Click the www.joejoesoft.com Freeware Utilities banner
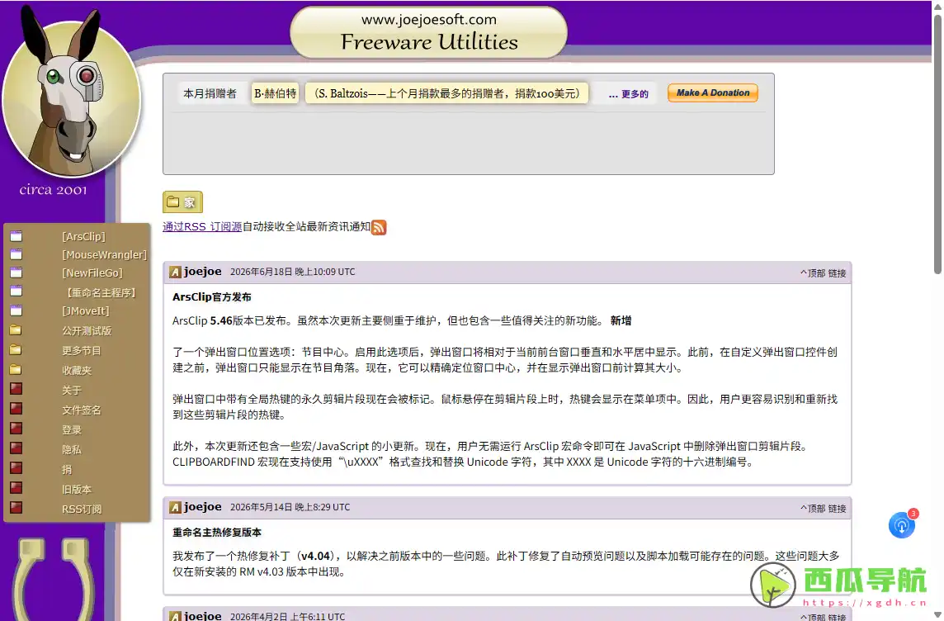 tap(428, 32)
